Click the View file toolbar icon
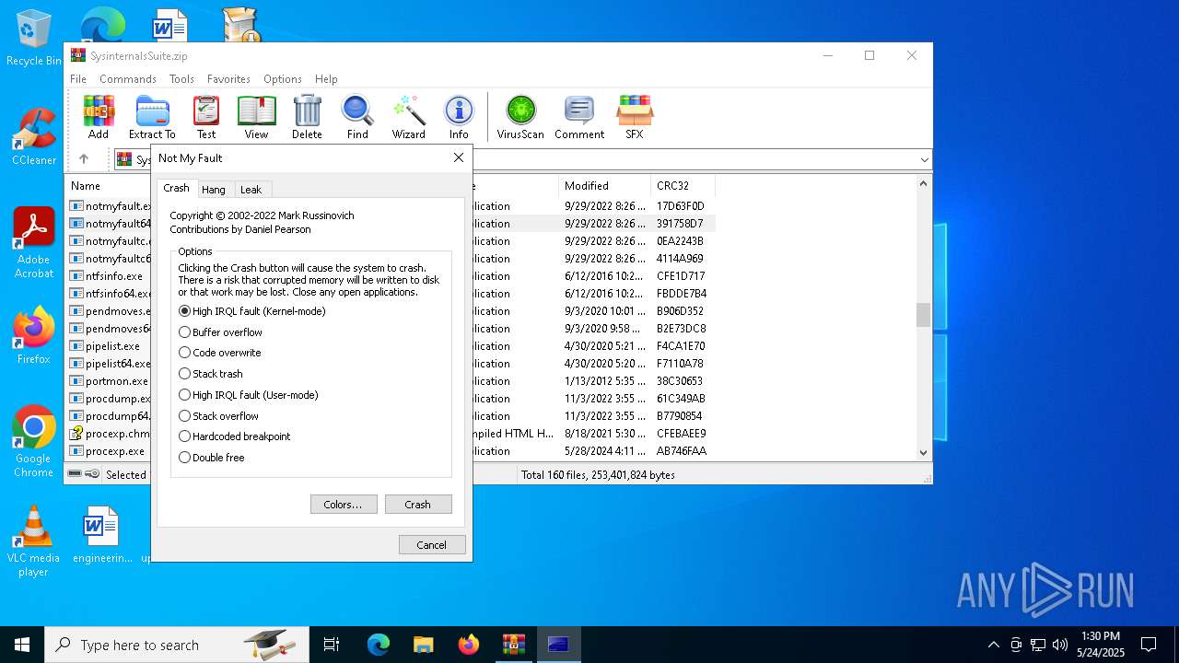Screen dimensions: 1179x663 pyautogui.click(x=256, y=117)
